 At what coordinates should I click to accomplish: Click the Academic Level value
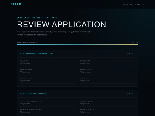click(85, 104)
